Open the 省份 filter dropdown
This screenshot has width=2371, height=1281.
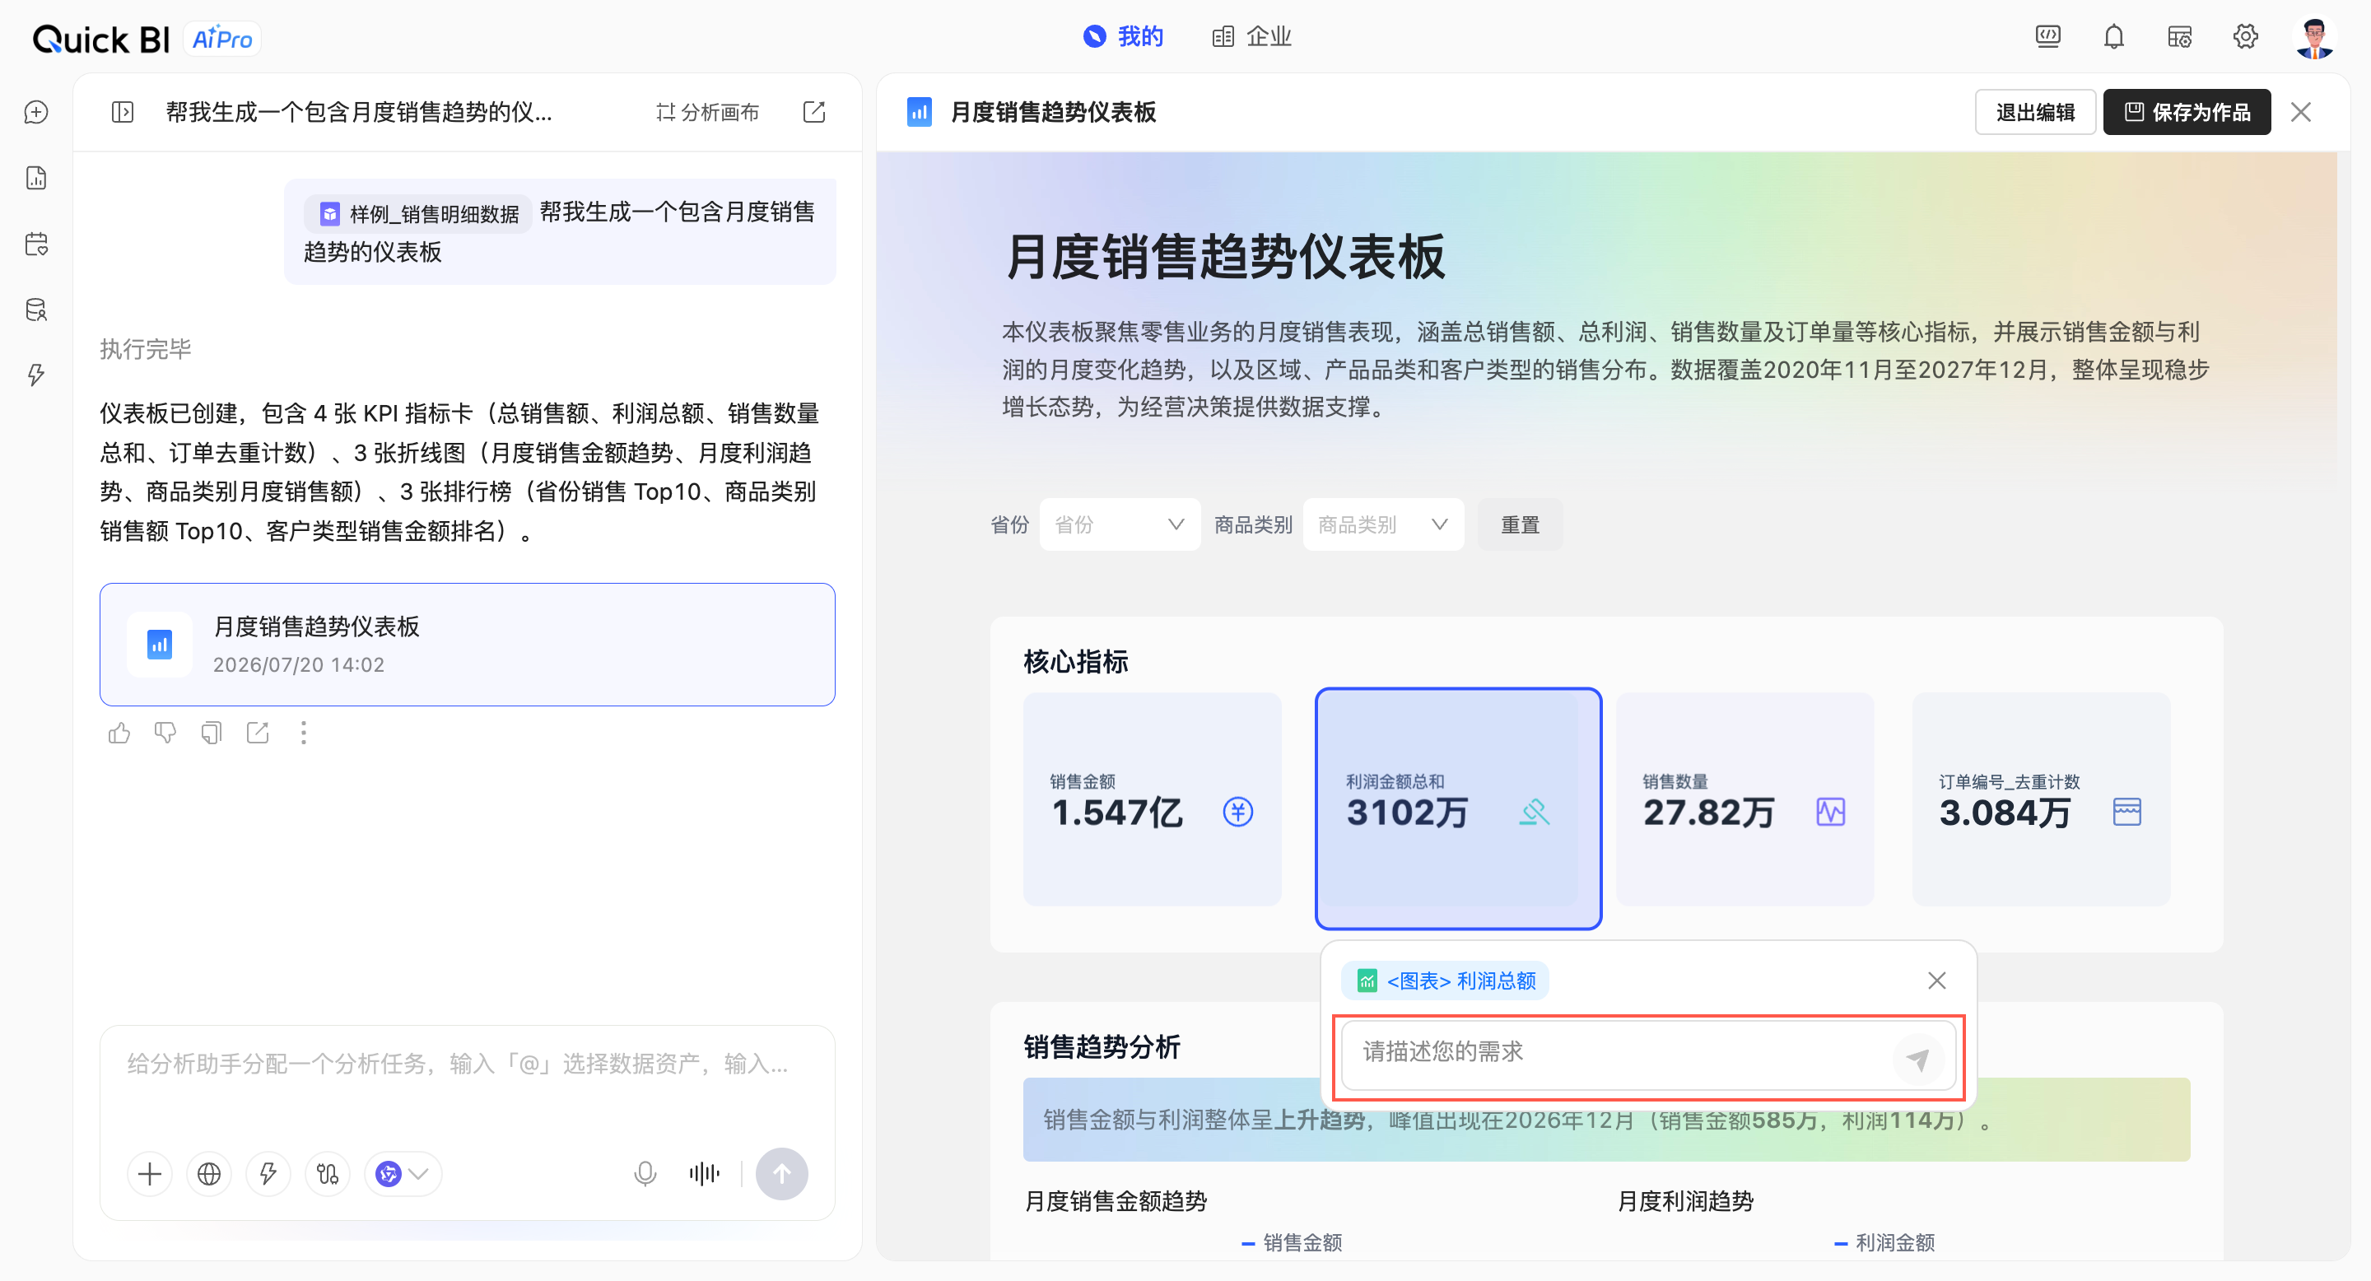point(1120,524)
